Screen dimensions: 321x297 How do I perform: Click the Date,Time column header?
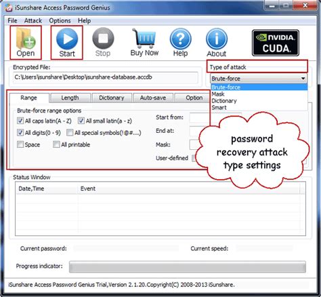[47, 189]
